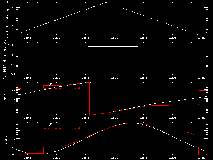Click the -100 tick label on Longitude plot

pyautogui.click(x=12, y=108)
